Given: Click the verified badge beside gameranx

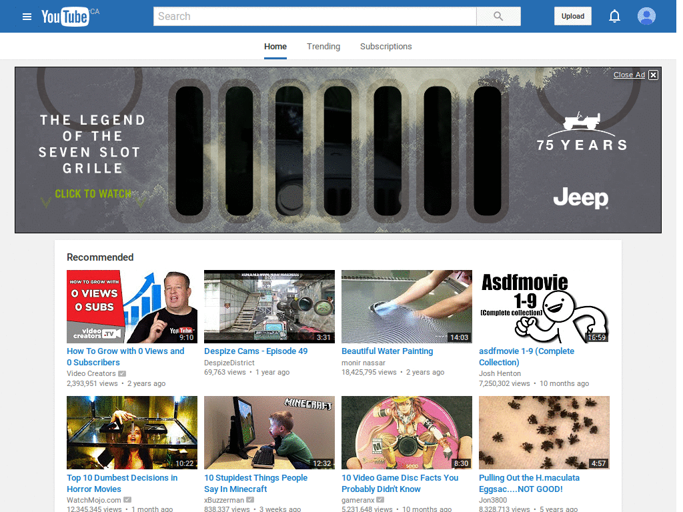Looking at the screenshot, I should (x=380, y=500).
